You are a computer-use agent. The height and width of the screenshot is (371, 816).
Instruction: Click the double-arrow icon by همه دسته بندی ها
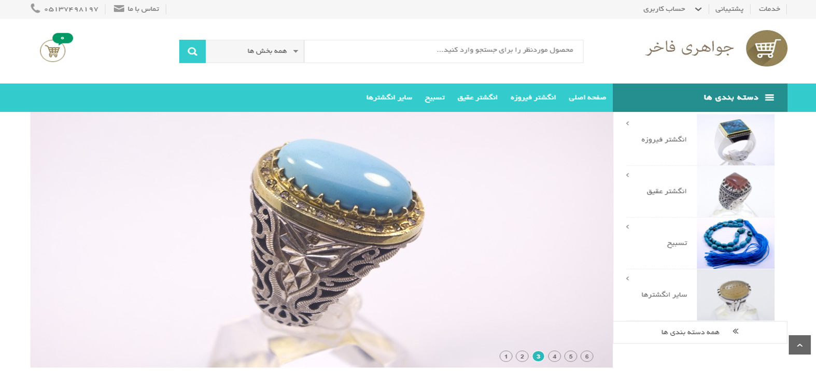click(x=735, y=331)
